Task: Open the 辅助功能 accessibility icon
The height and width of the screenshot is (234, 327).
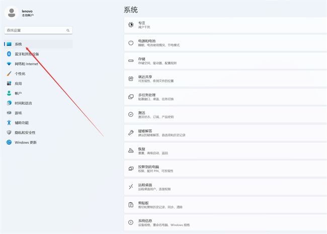Action: click(9, 123)
